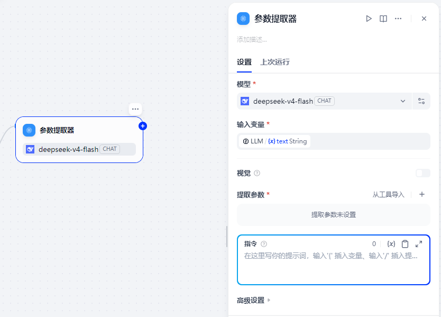
Task: Toggle the 视觉 vision switch
Action: [x=423, y=173]
